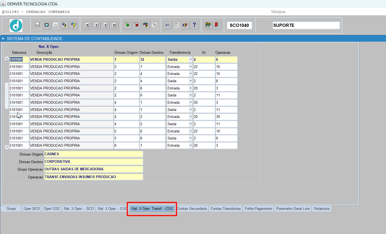Screen dimensions: 386x234
Task: Go to first record with toolbar arrow
Action: point(87,25)
